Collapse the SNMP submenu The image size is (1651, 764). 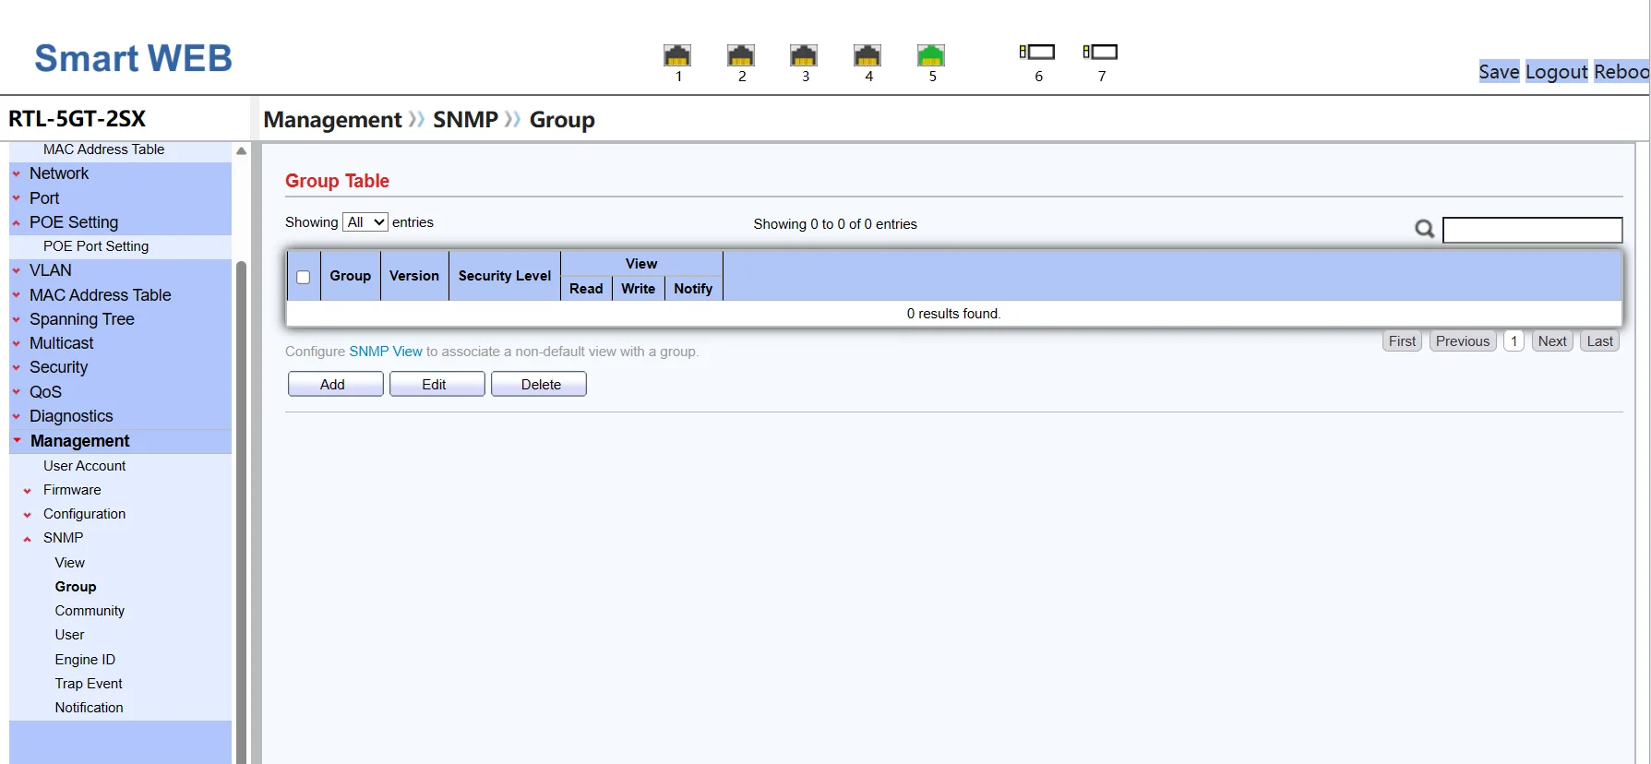[x=63, y=538]
